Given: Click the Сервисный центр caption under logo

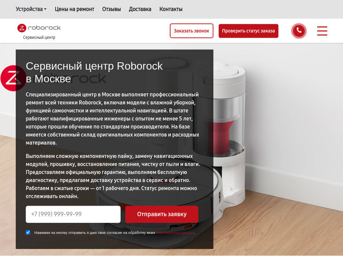Looking at the screenshot, I should click(x=39, y=37).
